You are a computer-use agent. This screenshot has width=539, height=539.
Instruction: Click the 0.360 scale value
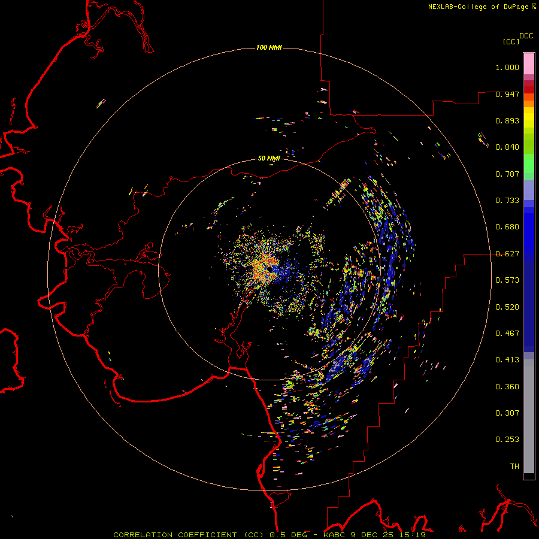[x=507, y=387]
